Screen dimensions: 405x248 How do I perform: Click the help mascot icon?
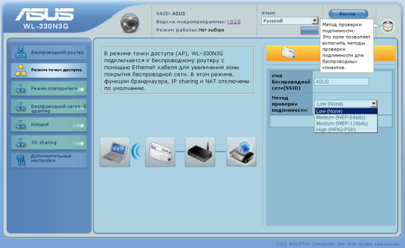[388, 26]
